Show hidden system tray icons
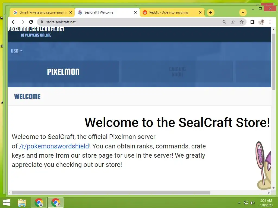This screenshot has width=278, height=208. tap(239, 203)
